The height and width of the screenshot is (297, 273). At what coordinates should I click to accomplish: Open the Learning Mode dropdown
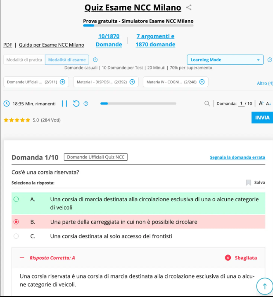[225, 60]
